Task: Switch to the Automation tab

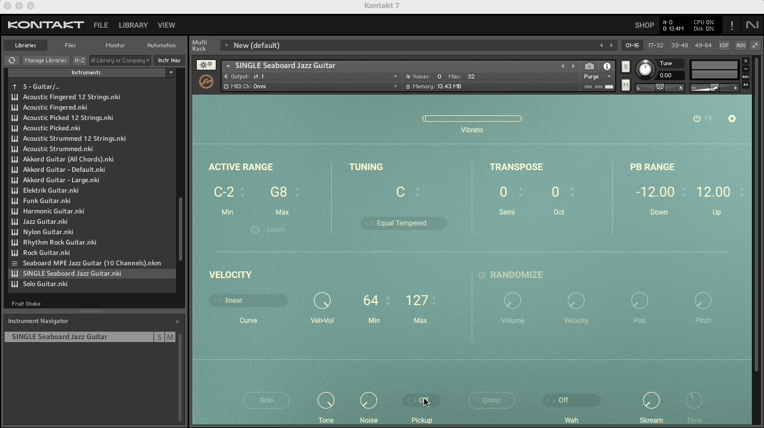Action: (162, 46)
